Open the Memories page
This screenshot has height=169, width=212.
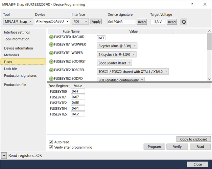tap(11, 55)
